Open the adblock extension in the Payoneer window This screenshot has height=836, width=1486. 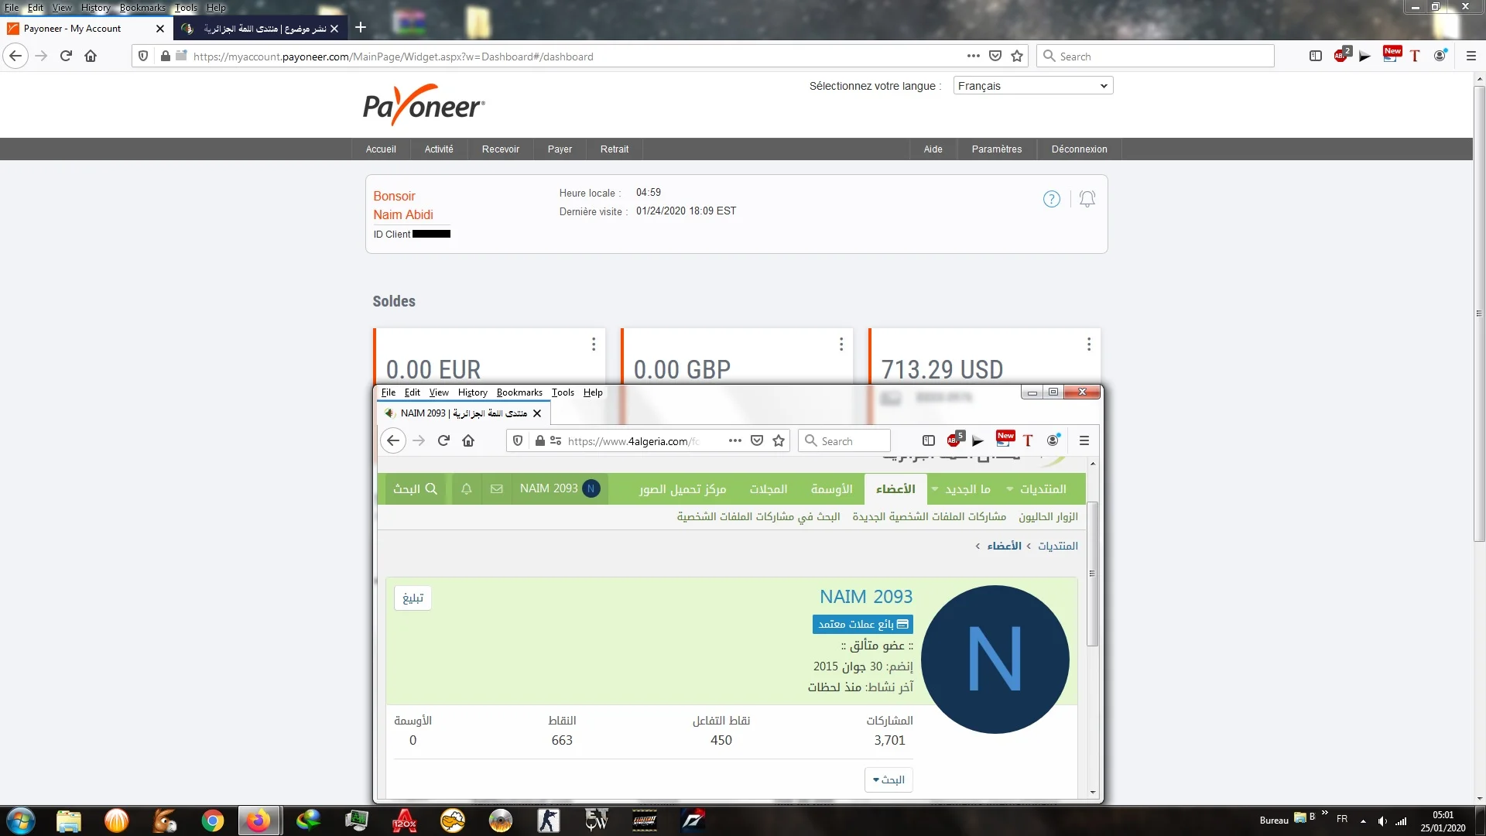click(x=1341, y=55)
